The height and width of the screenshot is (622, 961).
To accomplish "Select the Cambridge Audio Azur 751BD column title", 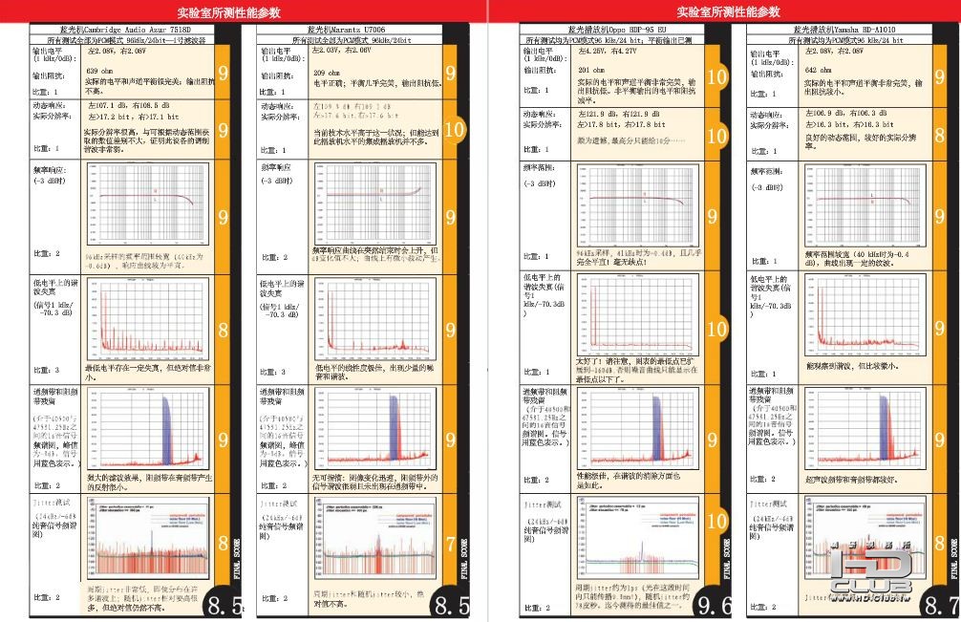I will tap(126, 29).
